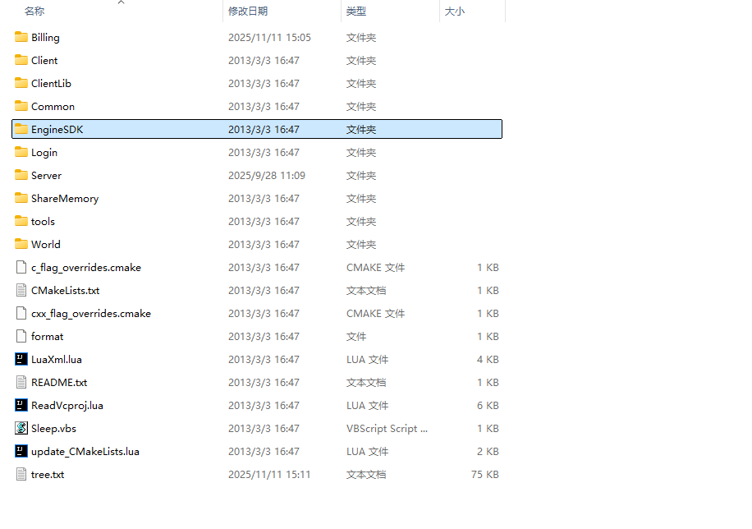
Task: Select the update_CMakeLists.lua file icon
Action: point(21,451)
